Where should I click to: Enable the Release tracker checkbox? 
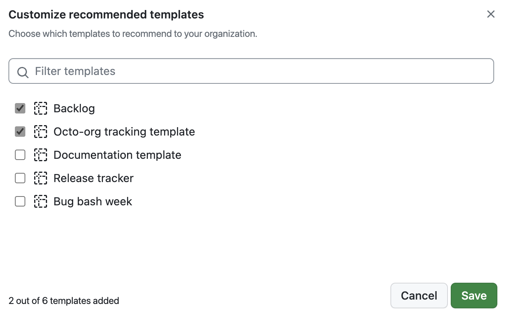coord(20,178)
